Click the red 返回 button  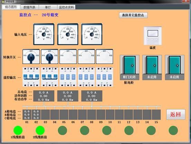[x=176, y=114]
